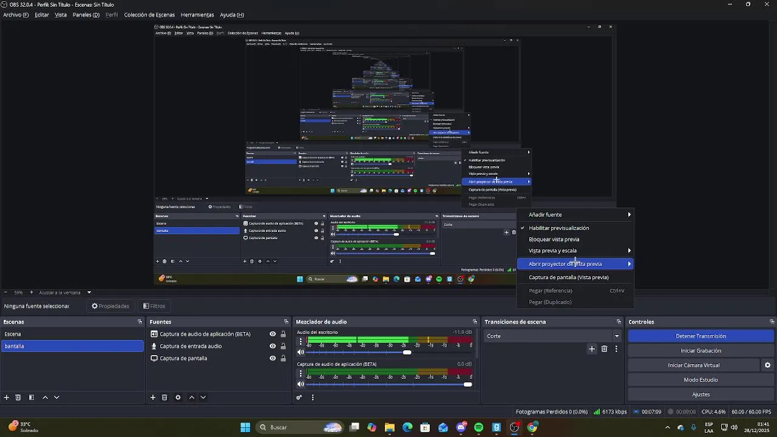Open Microsoft Edge from the taskbar
The image size is (777, 437).
[407, 427]
